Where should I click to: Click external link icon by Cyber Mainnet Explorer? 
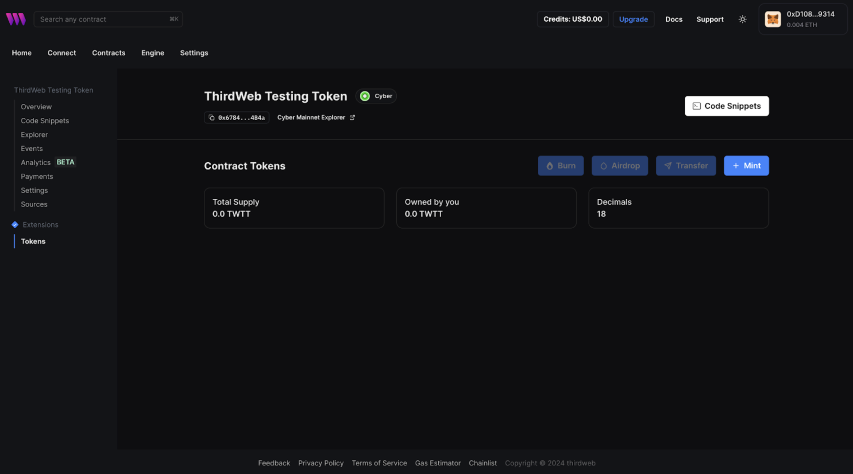click(352, 117)
